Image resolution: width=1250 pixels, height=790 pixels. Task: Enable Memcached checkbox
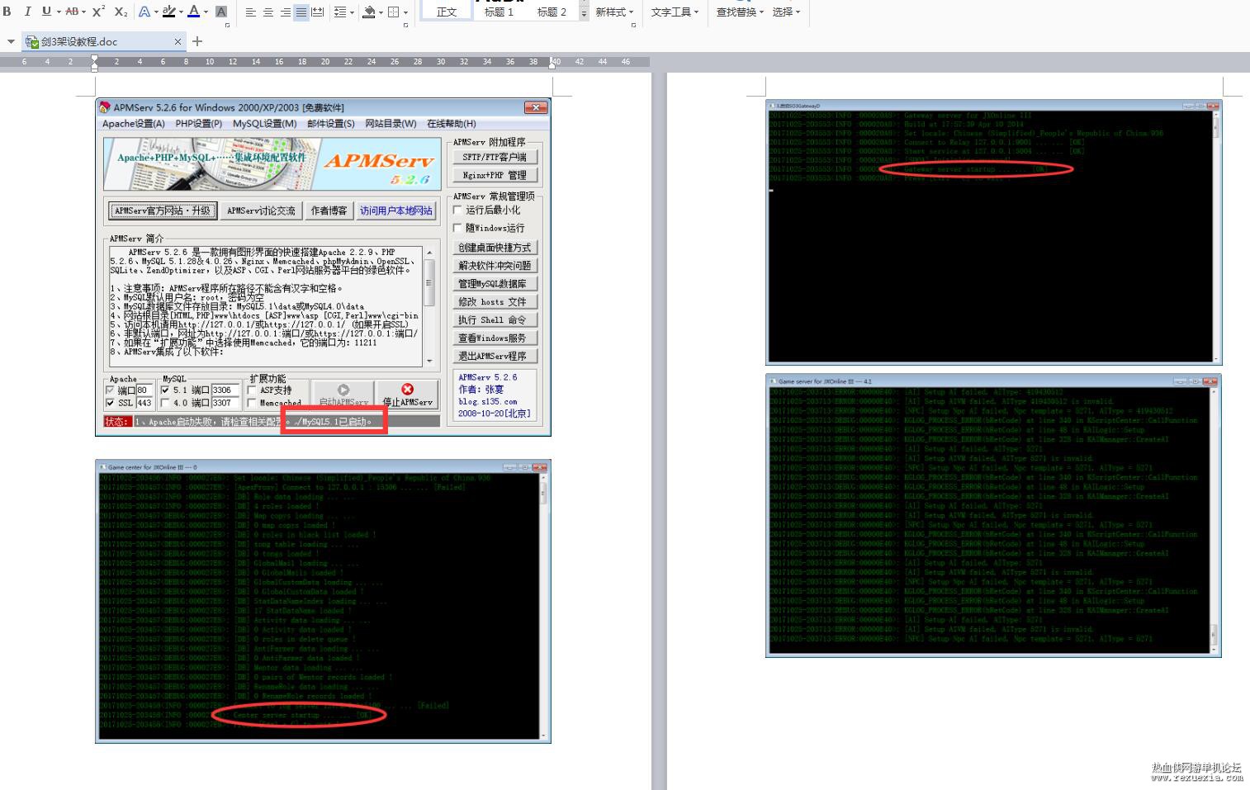(x=252, y=403)
